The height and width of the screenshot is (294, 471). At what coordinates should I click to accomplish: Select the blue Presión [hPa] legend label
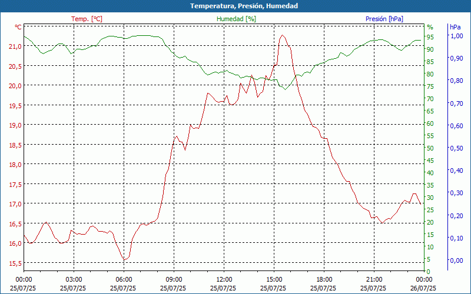384,19
